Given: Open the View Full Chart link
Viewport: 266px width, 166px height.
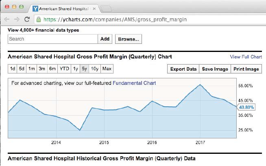Looking at the screenshot, I should (246, 57).
